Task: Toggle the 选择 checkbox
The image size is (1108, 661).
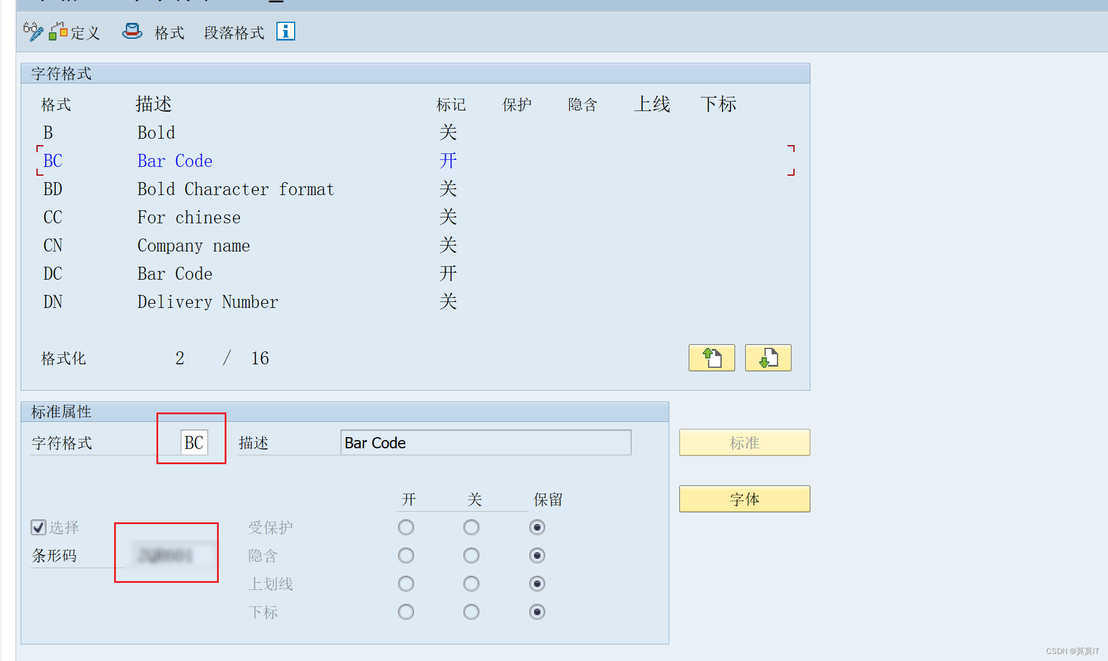Action: [x=39, y=527]
